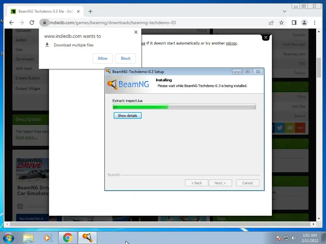The image size is (326, 244).
Task: Block downloading multiple files
Action: pos(125,58)
